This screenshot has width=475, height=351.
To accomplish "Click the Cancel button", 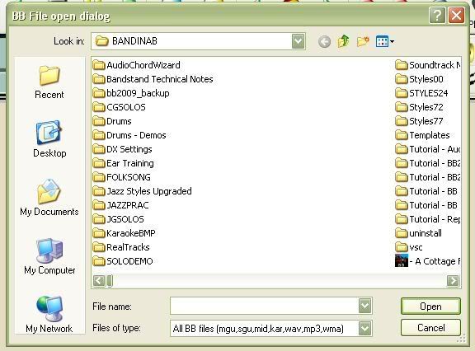I will [430, 328].
